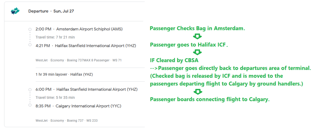
Task: Click Calgary International Airport (YYC) text
Action: 89,106
